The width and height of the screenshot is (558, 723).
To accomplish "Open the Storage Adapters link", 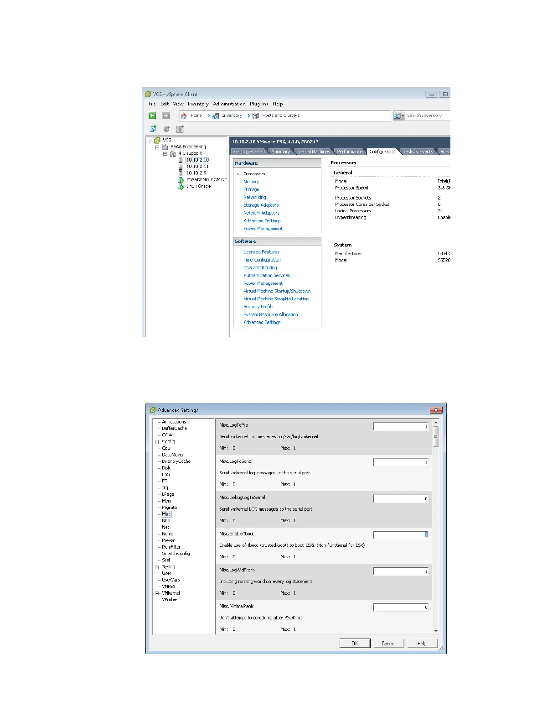I will pyautogui.click(x=261, y=205).
